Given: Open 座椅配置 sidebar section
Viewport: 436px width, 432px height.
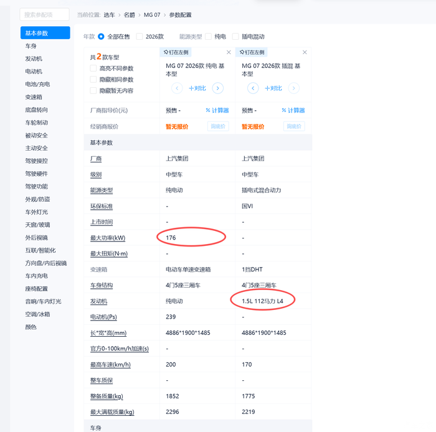Looking at the screenshot, I should point(36,289).
